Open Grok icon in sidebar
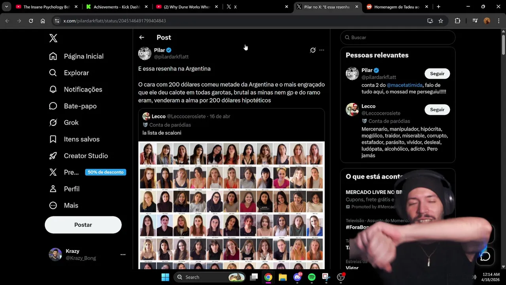Screen dimensions: 506x285 click(x=53, y=123)
